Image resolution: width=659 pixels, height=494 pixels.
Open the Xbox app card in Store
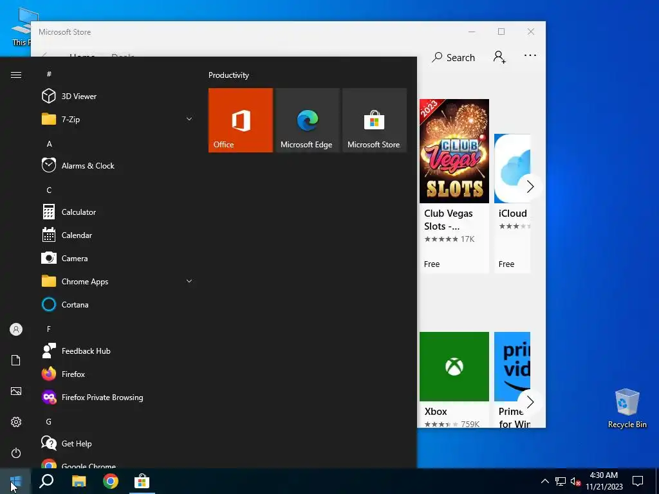(454, 380)
